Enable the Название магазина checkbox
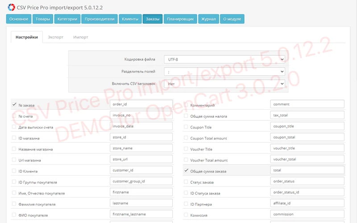Screen dimensions: 357x223 click(14, 149)
